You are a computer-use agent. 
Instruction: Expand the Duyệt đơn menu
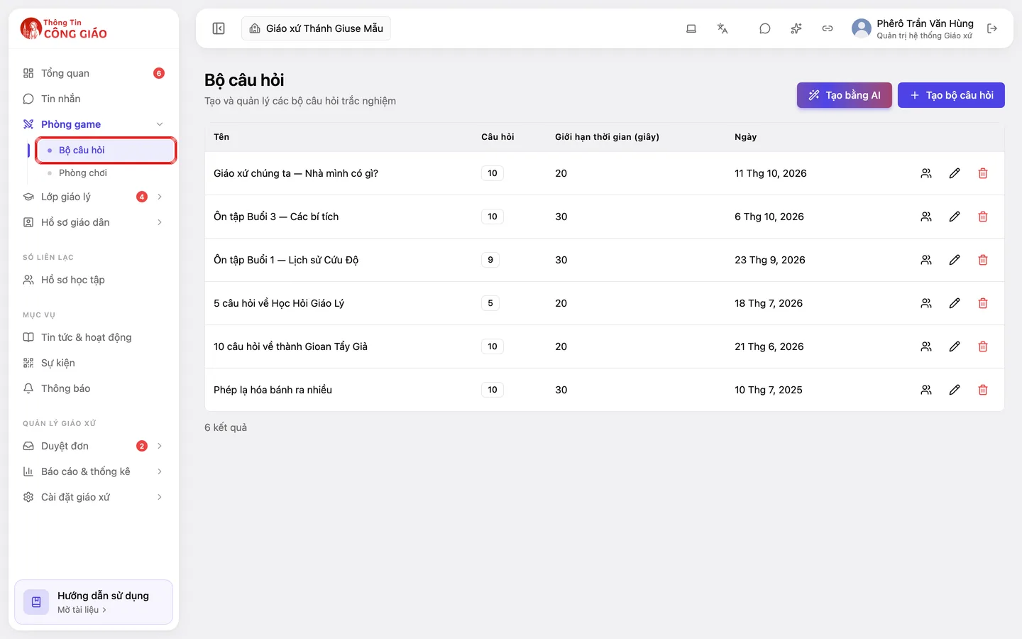160,446
